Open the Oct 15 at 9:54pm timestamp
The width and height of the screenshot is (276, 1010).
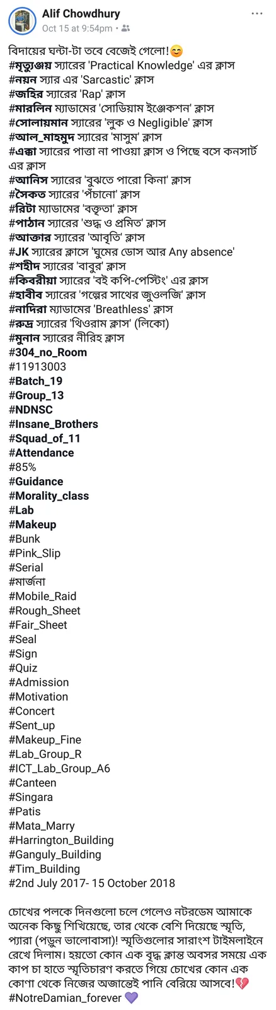pyautogui.click(x=77, y=28)
